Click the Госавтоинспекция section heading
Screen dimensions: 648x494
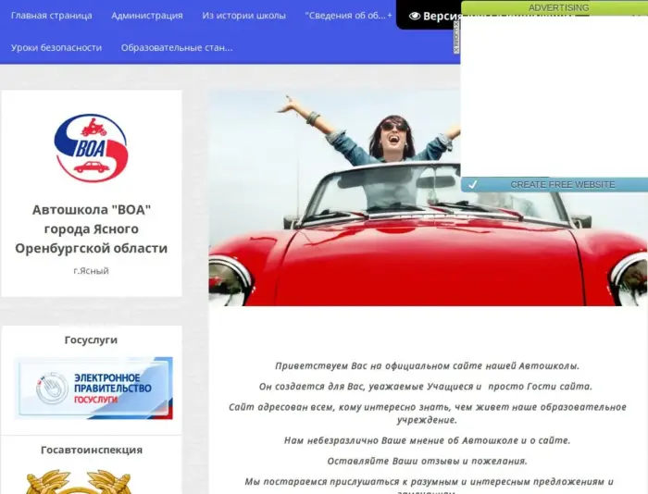(91, 450)
